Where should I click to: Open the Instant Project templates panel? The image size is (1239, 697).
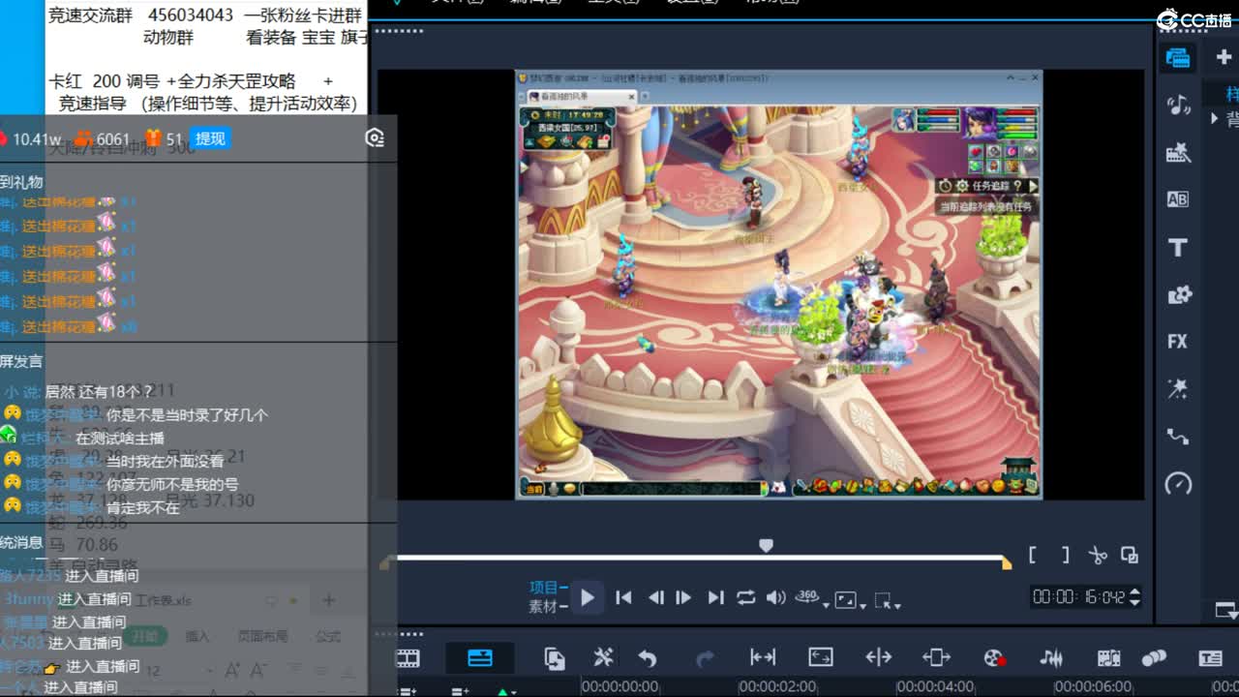1178,152
